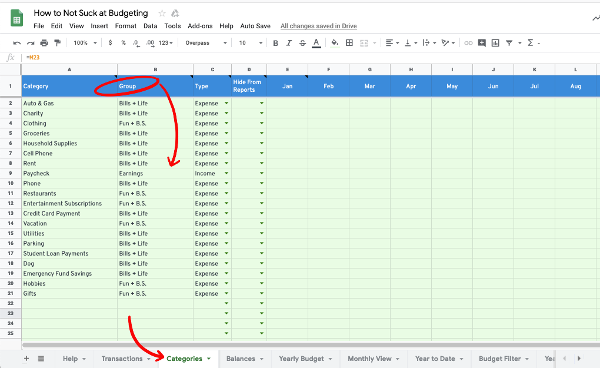600x368 pixels.
Task: Click the Redo arrow icon
Action: [x=31, y=43]
